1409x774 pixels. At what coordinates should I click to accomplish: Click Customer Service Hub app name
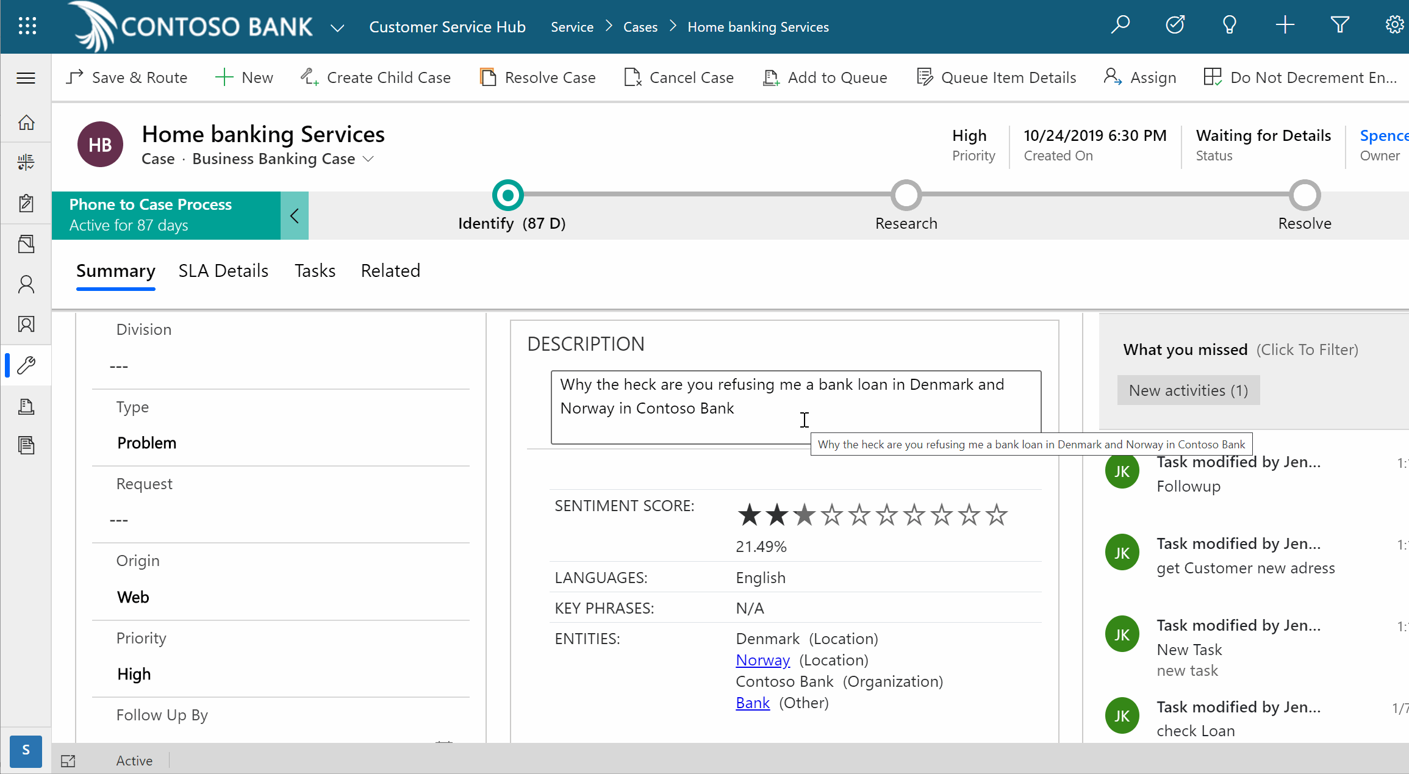(x=447, y=27)
